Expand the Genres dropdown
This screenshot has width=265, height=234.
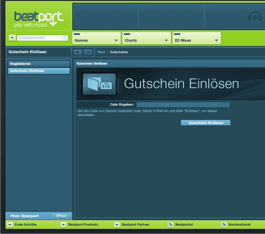[116, 41]
